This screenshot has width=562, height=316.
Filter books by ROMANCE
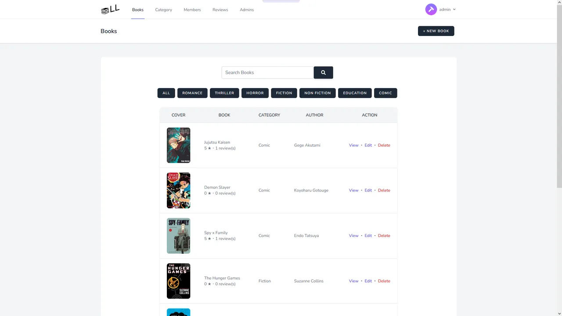[x=192, y=93]
